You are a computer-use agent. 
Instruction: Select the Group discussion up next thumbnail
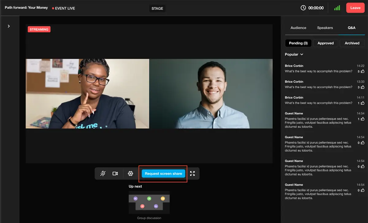pos(149,202)
